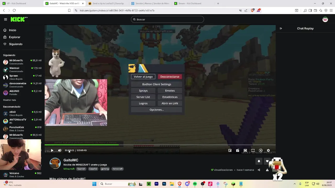Open Brave Shields icon
Viewport: 335px width, 188px height.
click(253, 10)
